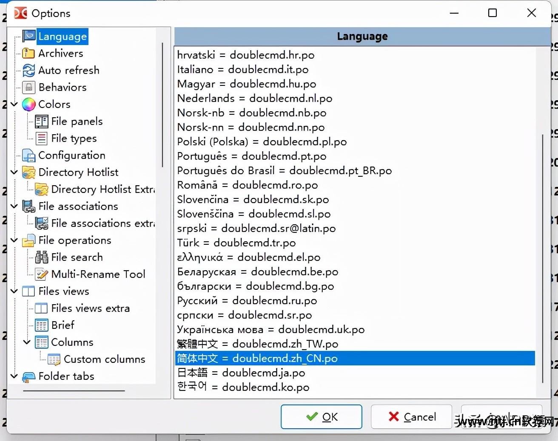Click the Auto refresh arrows icon
The image size is (558, 441).
pyautogui.click(x=28, y=70)
